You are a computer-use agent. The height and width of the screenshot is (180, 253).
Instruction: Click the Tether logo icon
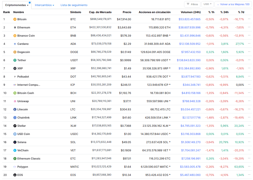pyautogui.click(x=15, y=60)
